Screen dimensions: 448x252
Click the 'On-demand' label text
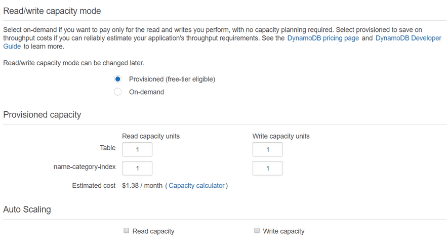(147, 92)
